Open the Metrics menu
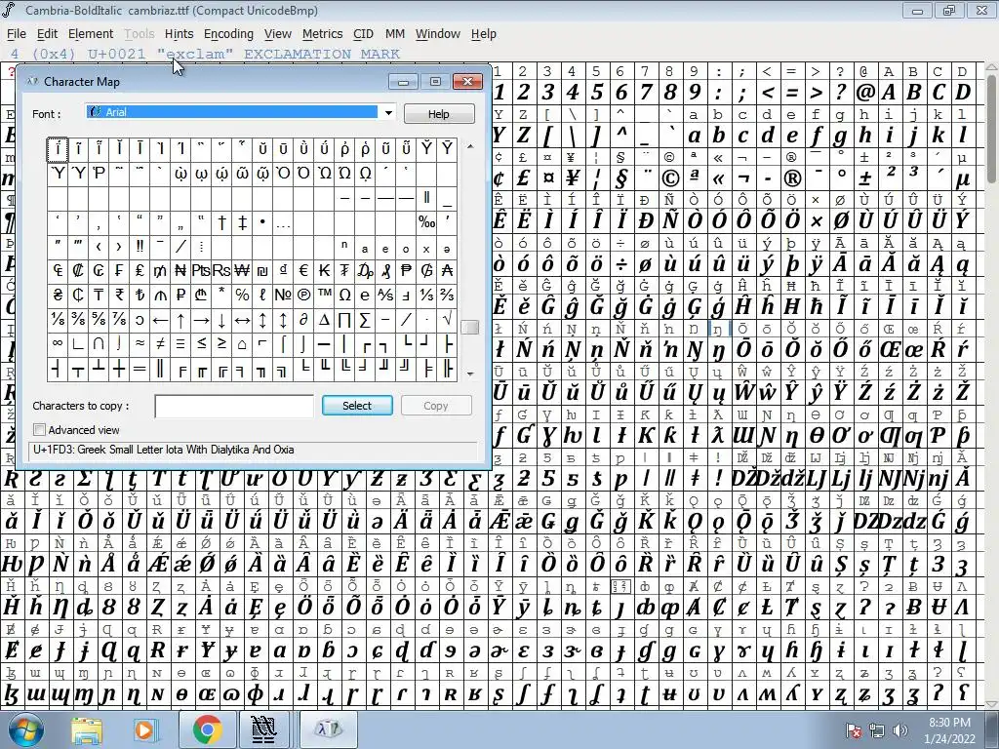 322,34
